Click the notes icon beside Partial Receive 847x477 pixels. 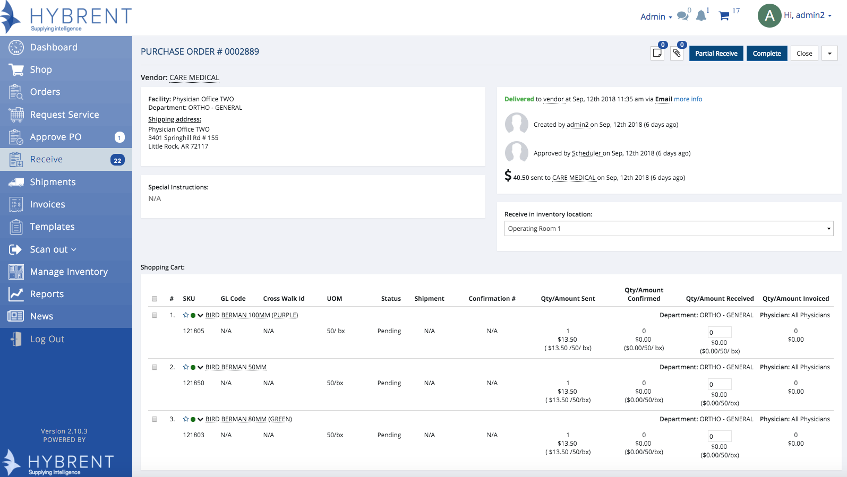[x=657, y=53]
